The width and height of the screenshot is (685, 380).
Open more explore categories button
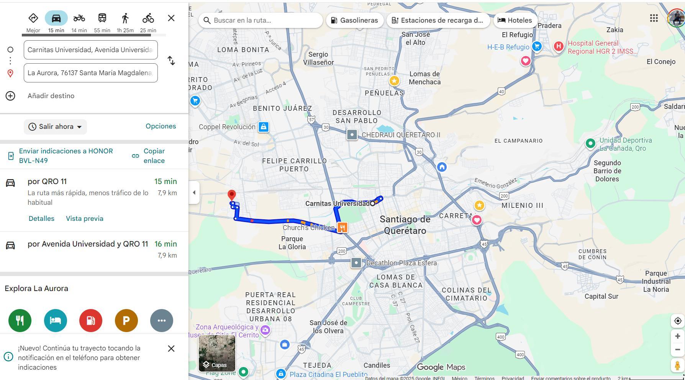162,320
